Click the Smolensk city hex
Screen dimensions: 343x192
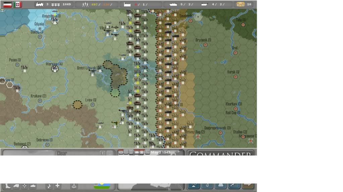(190, 20)
